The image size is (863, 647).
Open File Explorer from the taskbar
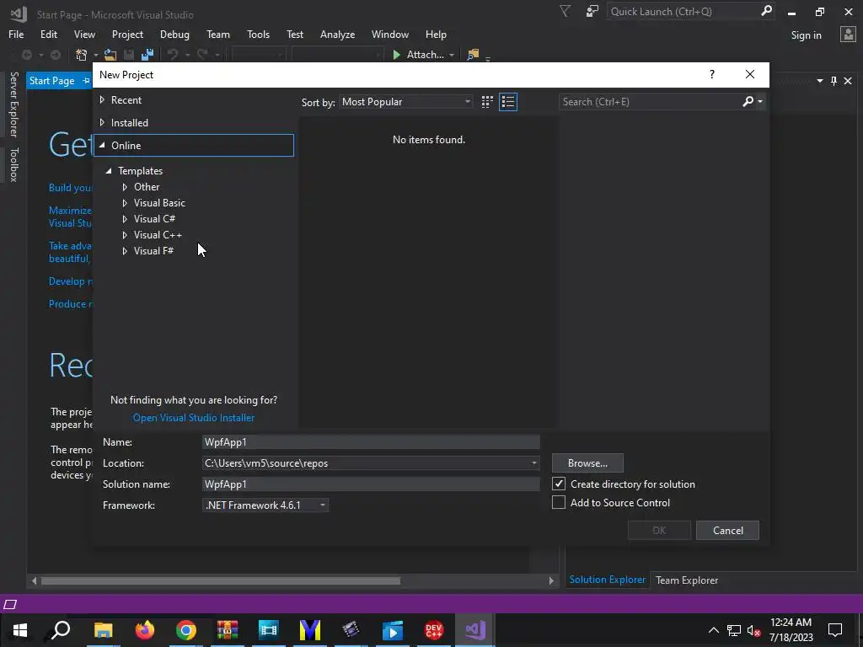point(104,630)
